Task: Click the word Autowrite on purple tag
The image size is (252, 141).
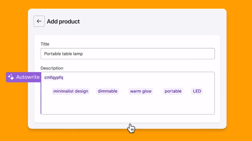Action: (28, 77)
